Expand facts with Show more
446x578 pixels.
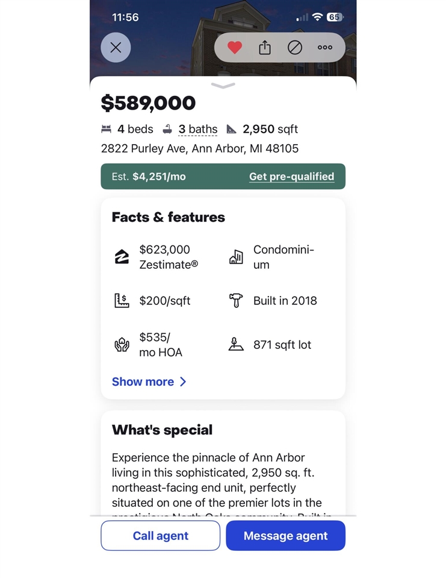149,382
